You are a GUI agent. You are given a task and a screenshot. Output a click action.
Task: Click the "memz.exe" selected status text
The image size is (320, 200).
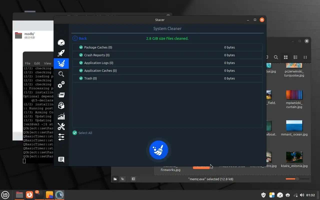[211, 179]
